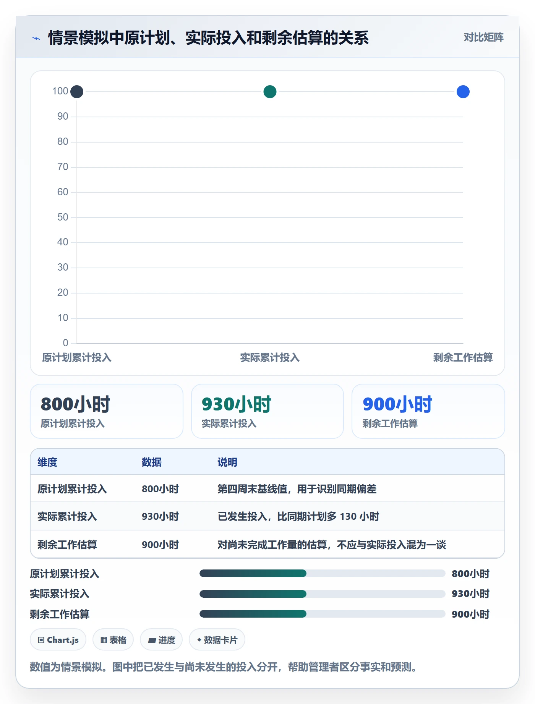
Task: Click the 930小时 data card
Action: 267,411
